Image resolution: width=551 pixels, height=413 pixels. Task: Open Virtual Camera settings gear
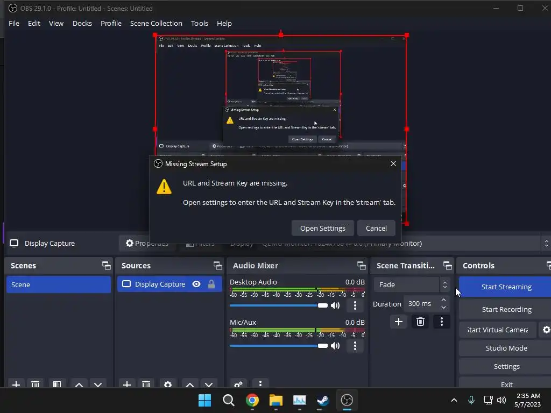point(546,330)
